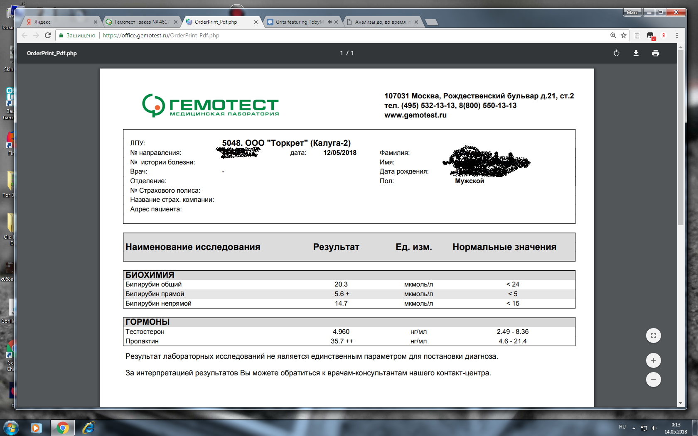Viewport: 698px width, 436px height.
Task: Open the Windows Start menu
Action: [x=11, y=428]
